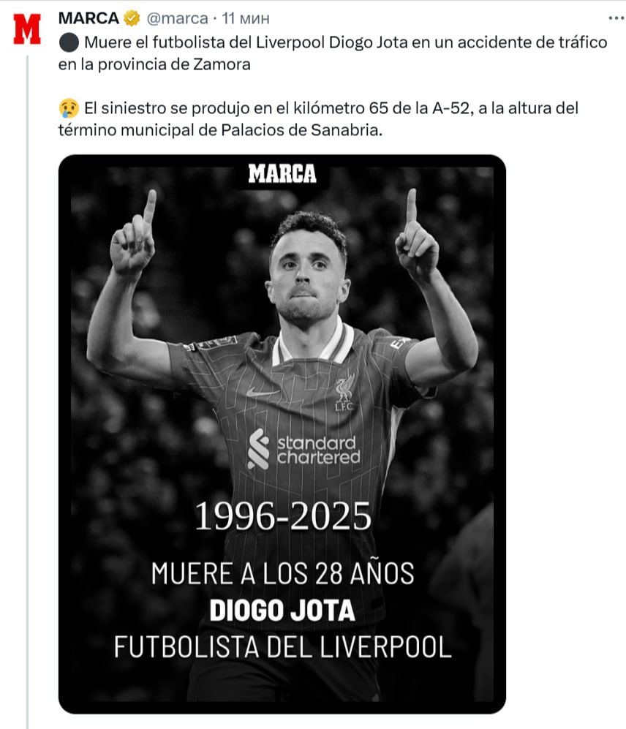Viewport: 626px width, 729px height.
Task: Click the gold verified badge beside MARCA
Action: 131,18
